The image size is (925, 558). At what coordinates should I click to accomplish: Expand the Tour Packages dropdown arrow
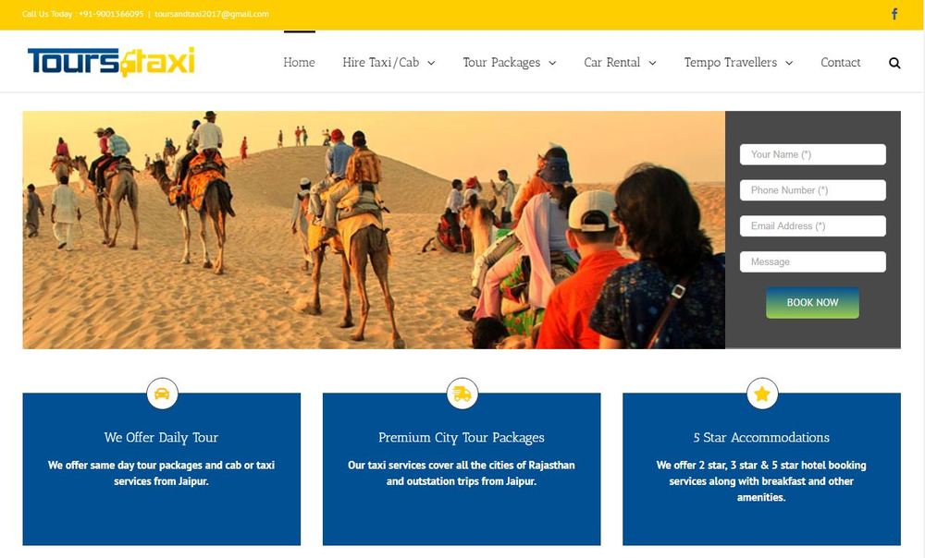pos(552,63)
